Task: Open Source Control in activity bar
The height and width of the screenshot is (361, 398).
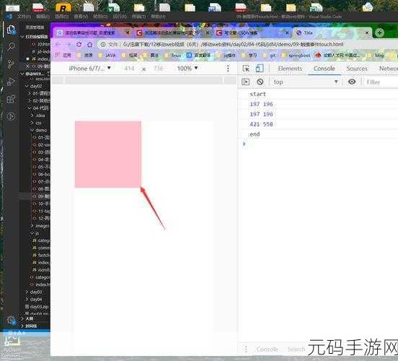Action: point(11,64)
